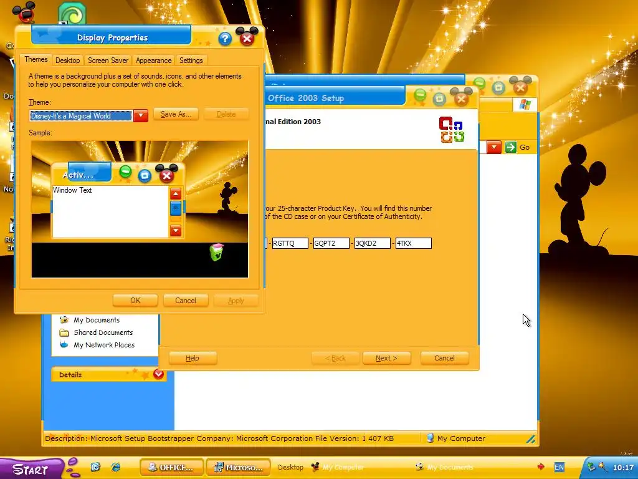The width and height of the screenshot is (638, 479).
Task: Click the Mickey icon next to My Computer on taskbar
Action: (x=315, y=467)
